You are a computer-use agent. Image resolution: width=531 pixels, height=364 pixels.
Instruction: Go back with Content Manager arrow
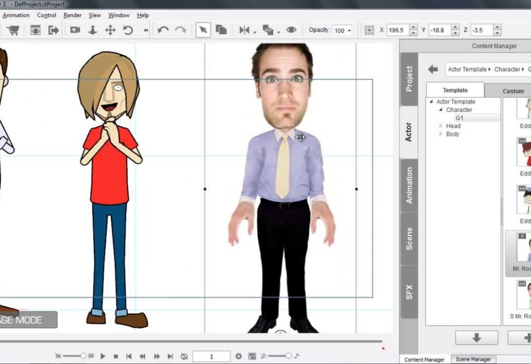pos(433,69)
